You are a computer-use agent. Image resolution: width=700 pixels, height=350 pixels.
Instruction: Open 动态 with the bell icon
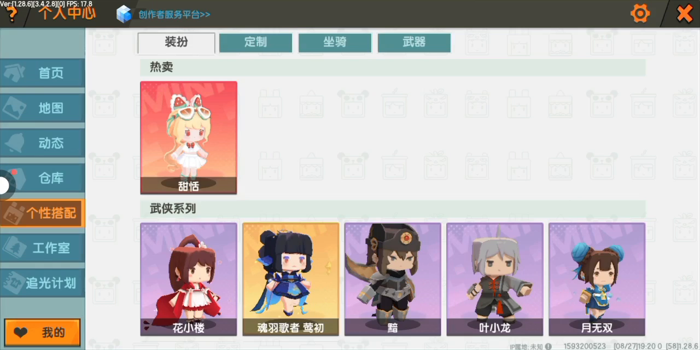42,143
